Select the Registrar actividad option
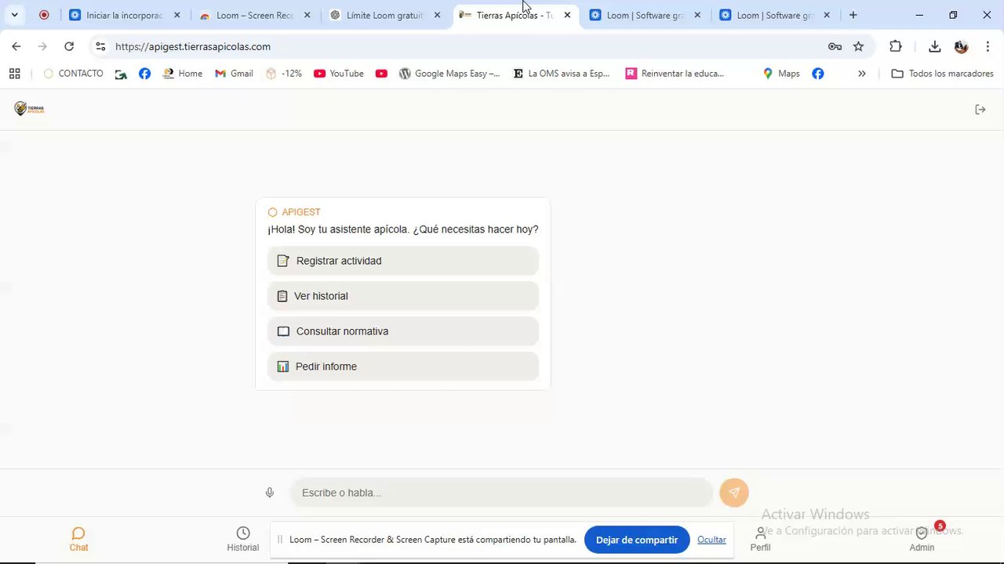This screenshot has height=564, width=1004. point(403,261)
